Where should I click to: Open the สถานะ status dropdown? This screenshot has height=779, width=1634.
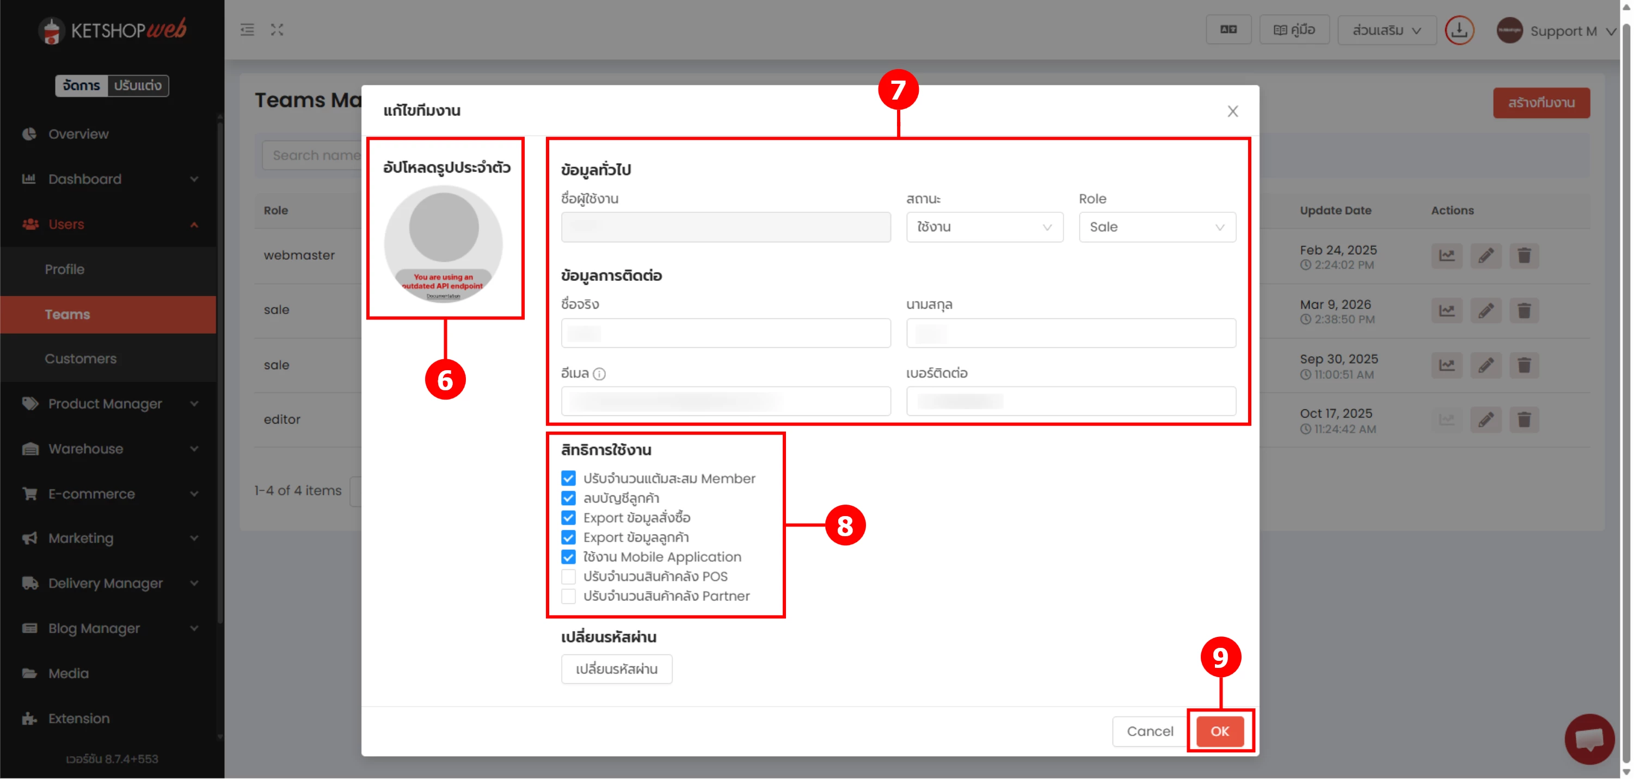tap(984, 227)
